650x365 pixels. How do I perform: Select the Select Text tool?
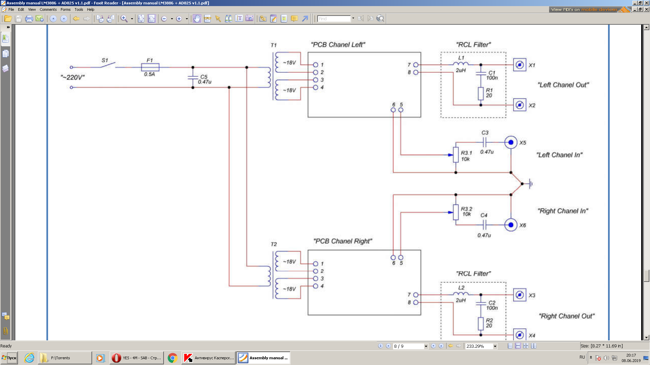[208, 19]
